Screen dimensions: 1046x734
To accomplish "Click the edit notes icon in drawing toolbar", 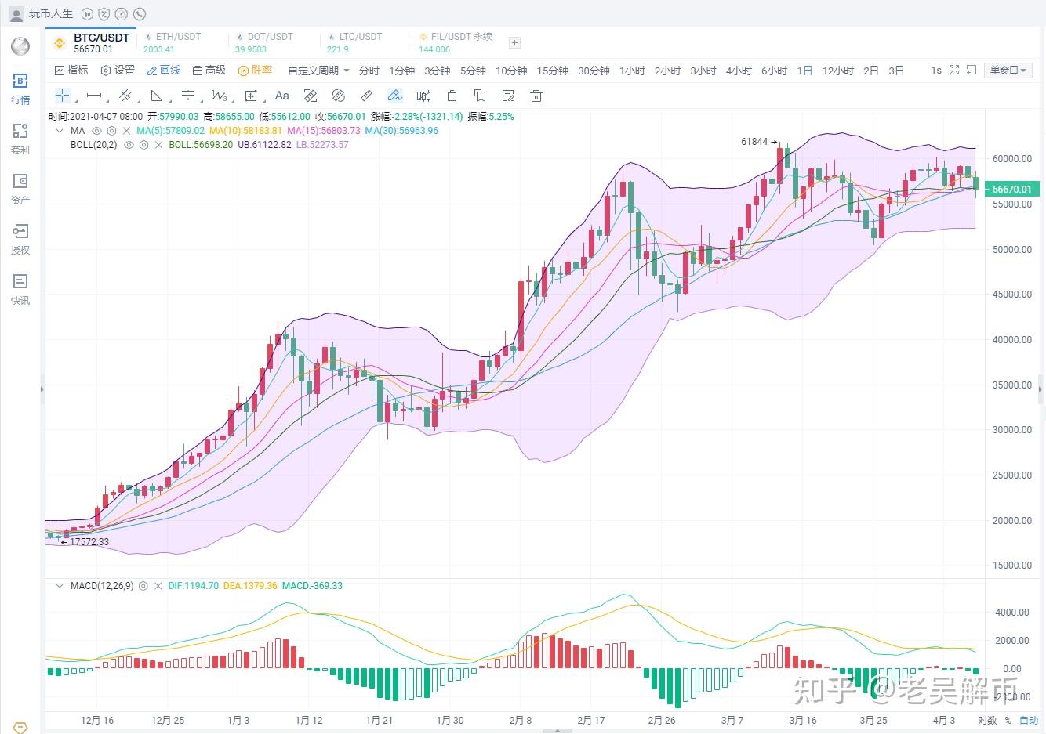I will click(508, 96).
